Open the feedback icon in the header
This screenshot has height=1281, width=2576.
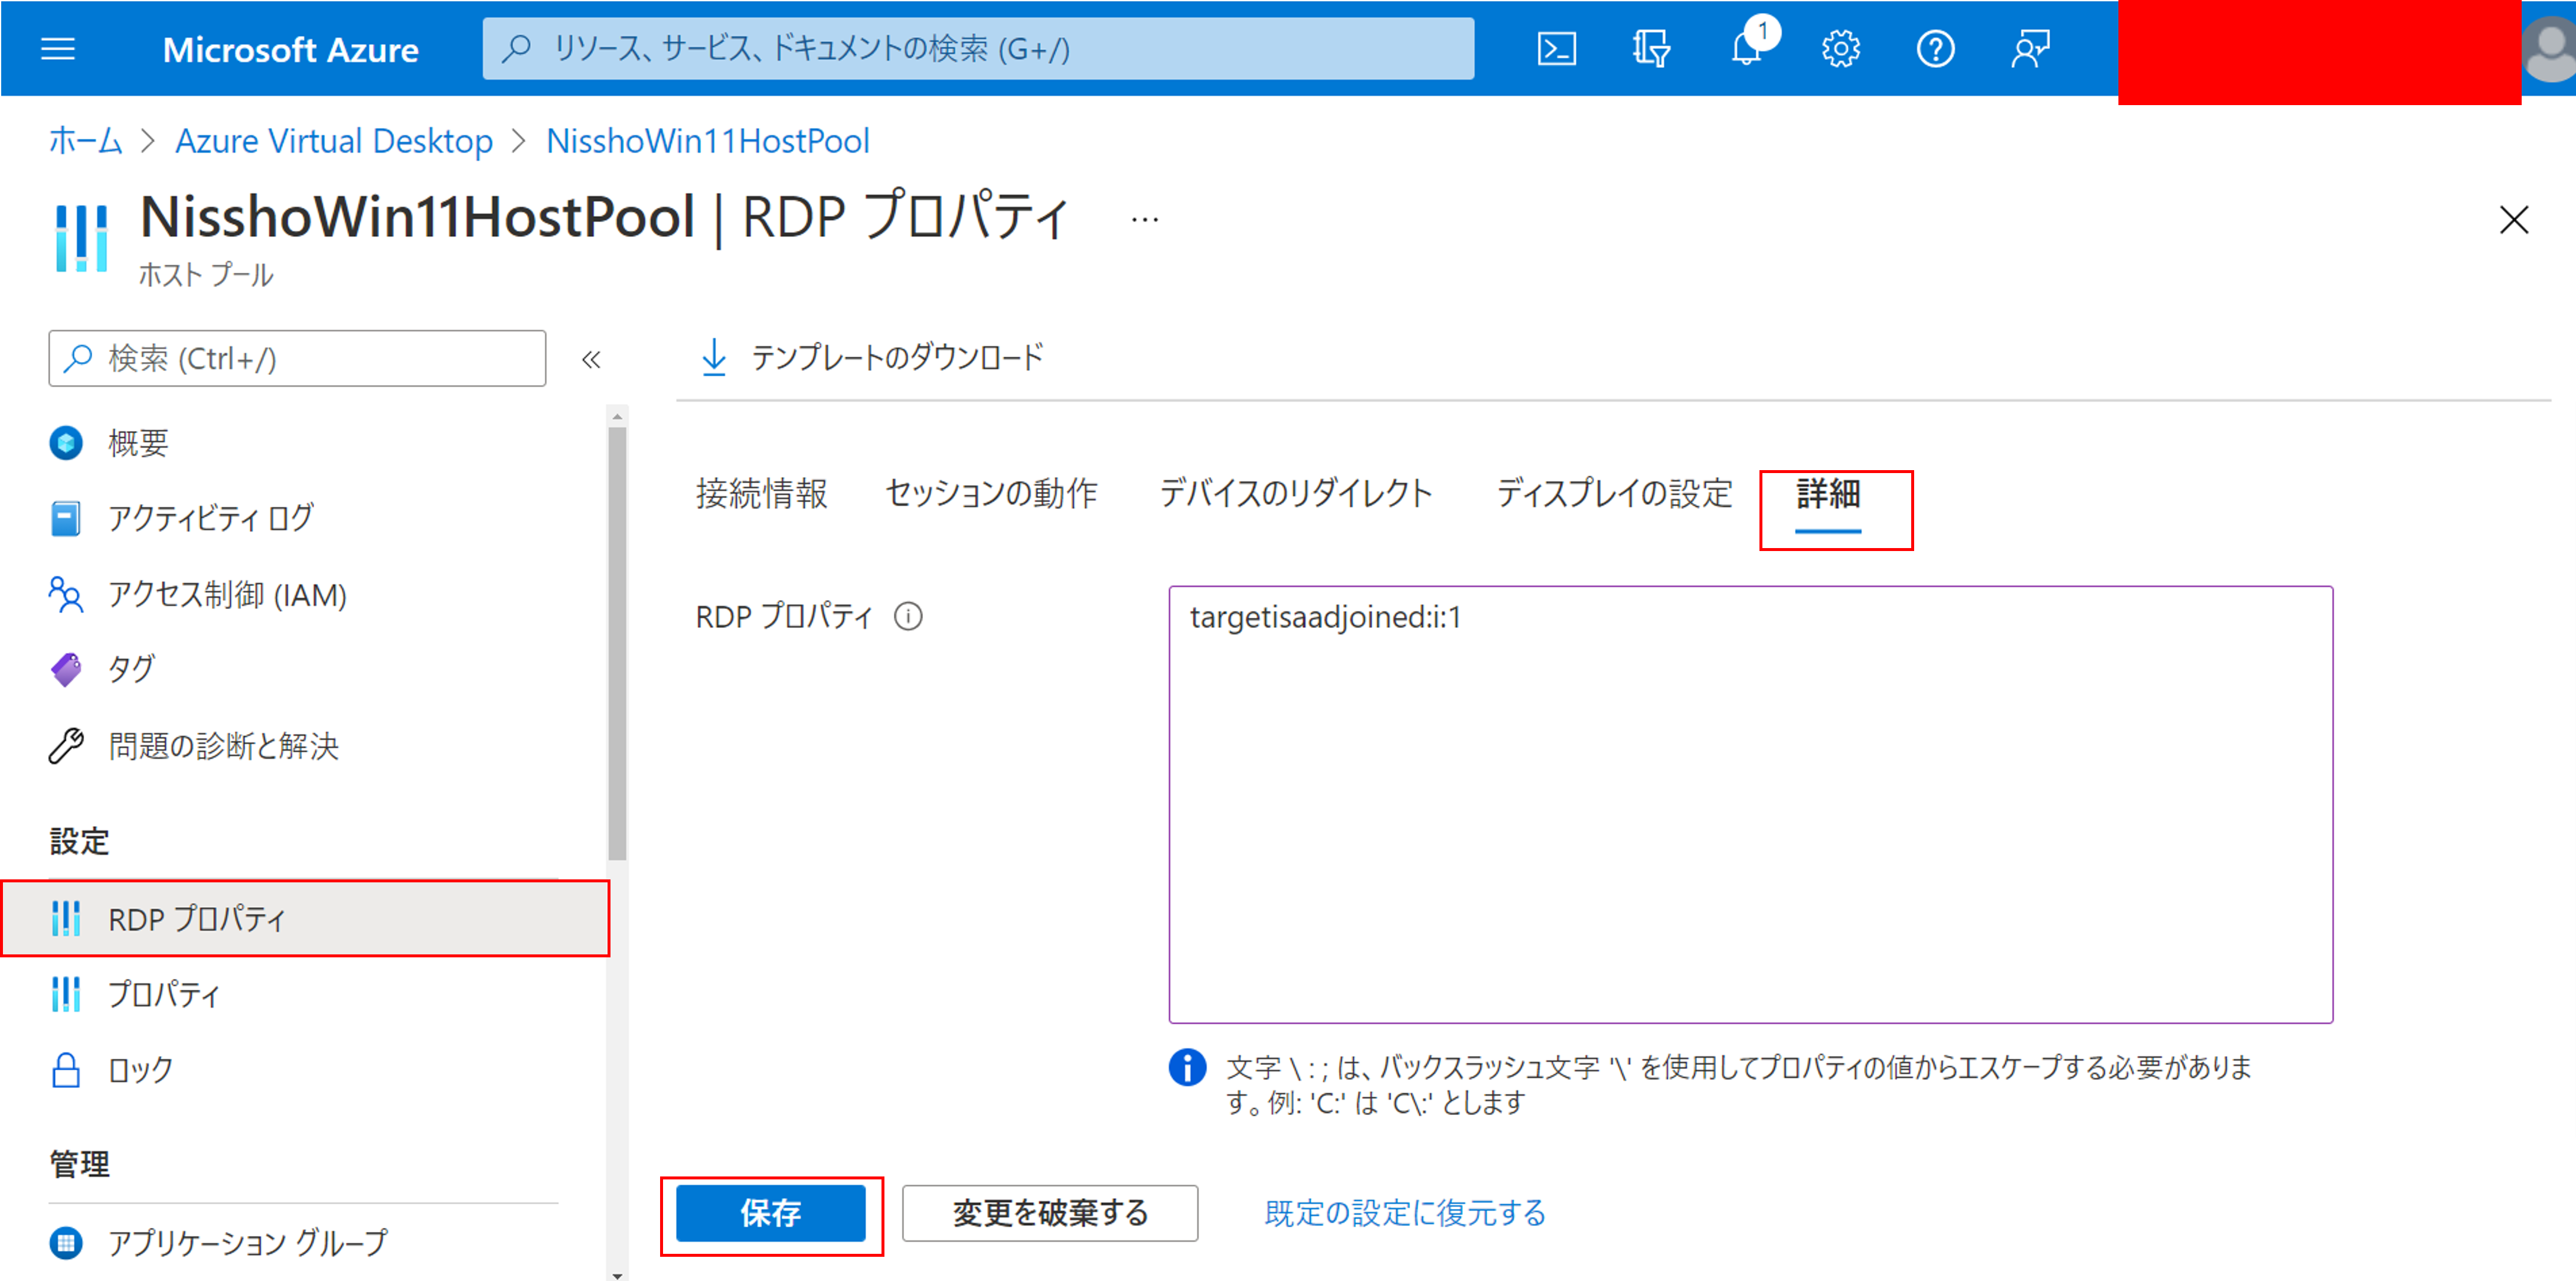click(2030, 49)
